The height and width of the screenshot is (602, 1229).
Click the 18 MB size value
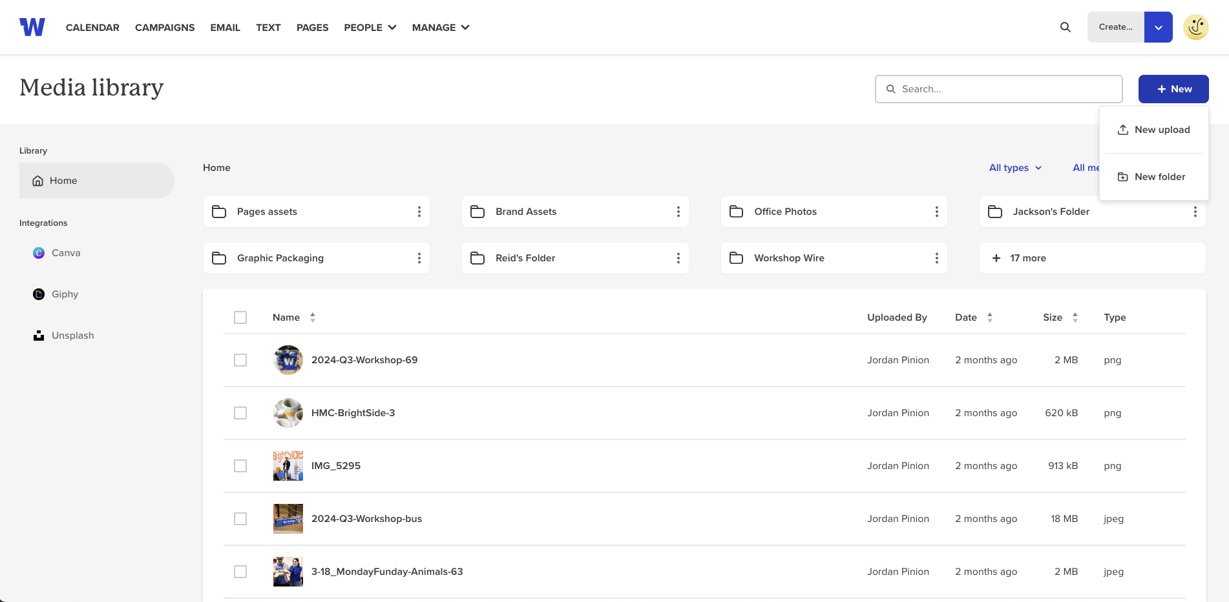click(x=1064, y=519)
